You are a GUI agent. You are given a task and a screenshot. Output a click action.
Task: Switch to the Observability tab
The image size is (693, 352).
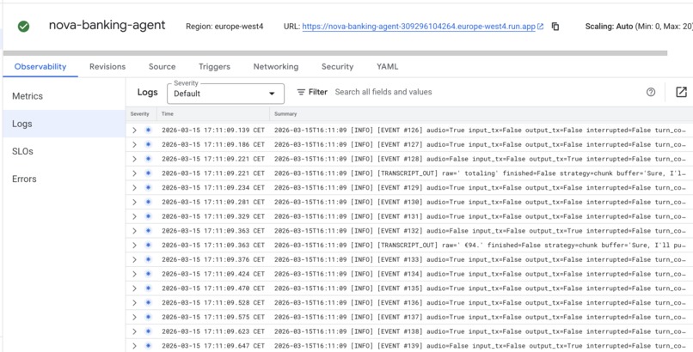click(x=40, y=67)
